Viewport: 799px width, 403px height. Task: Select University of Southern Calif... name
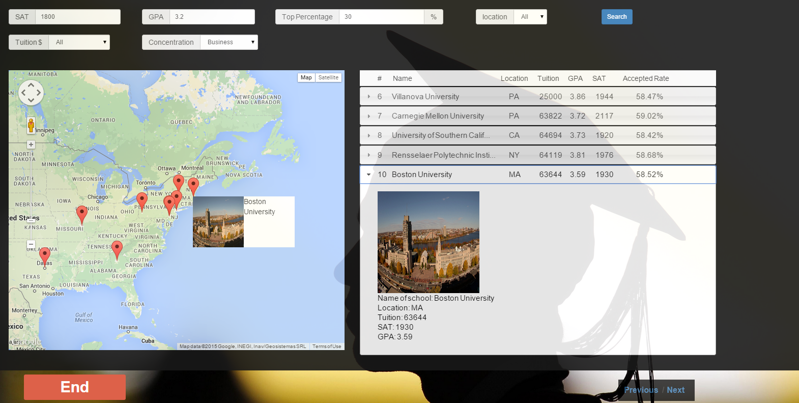(x=441, y=135)
